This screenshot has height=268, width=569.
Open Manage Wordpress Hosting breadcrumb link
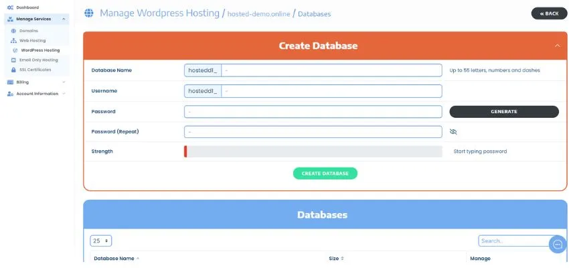[x=160, y=13]
